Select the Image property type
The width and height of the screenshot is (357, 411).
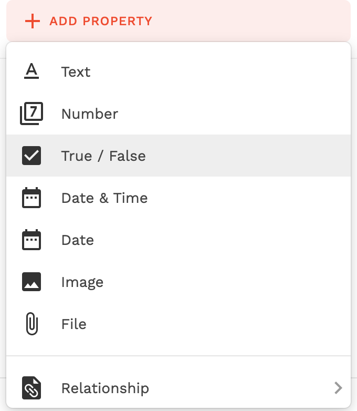pos(178,282)
